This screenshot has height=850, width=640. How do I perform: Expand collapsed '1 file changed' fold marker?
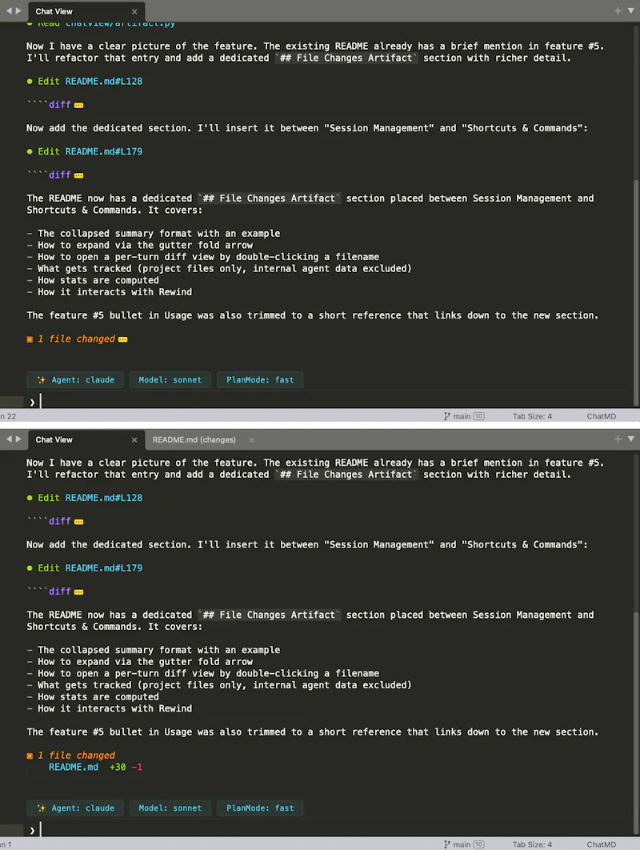click(x=123, y=339)
